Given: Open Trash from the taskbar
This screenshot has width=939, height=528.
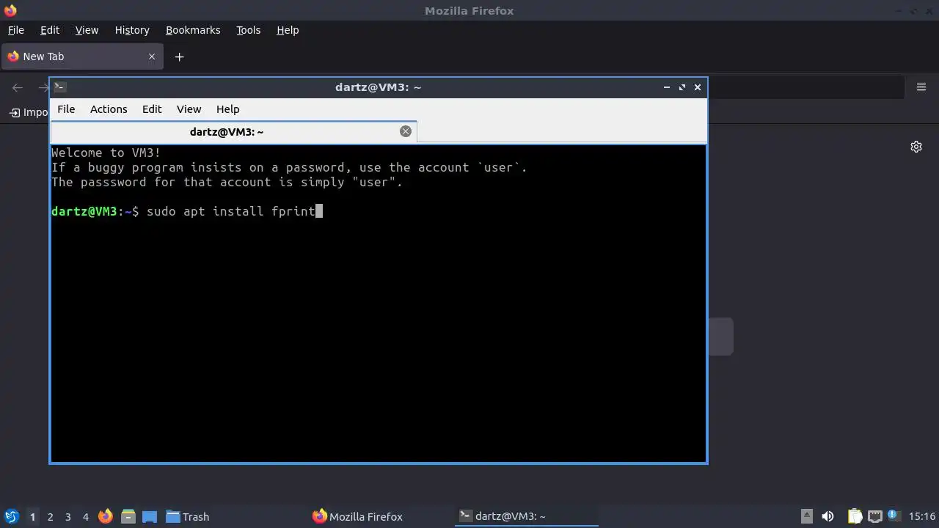Looking at the screenshot, I should [x=188, y=516].
